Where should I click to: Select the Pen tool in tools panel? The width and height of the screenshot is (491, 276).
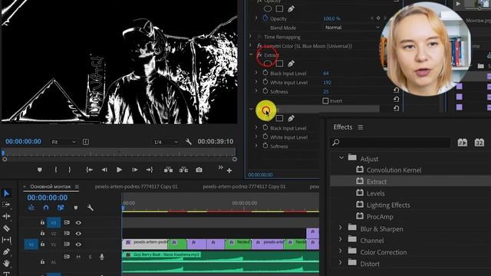[6, 251]
